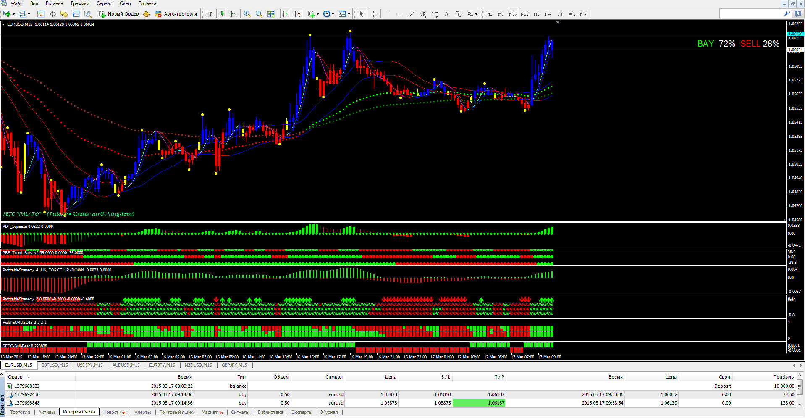
Task: Click the Новый Ордер button
Action: click(x=119, y=14)
